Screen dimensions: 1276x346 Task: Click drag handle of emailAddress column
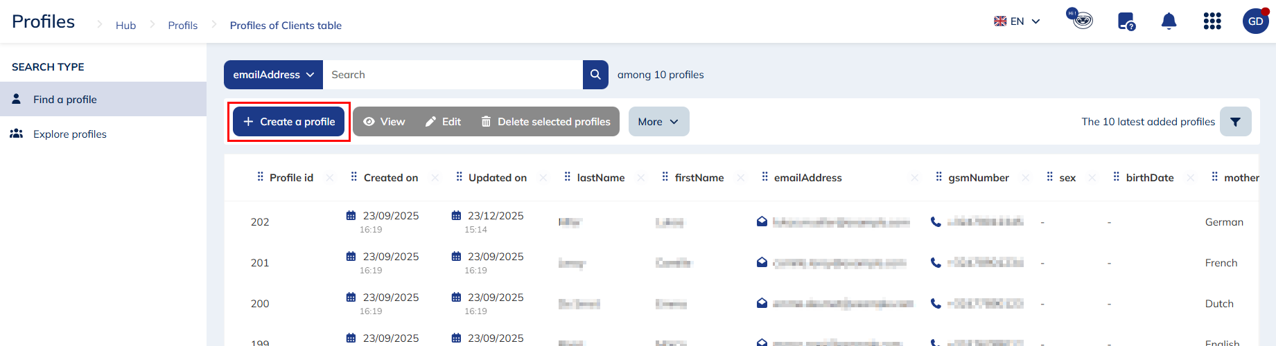pos(764,177)
